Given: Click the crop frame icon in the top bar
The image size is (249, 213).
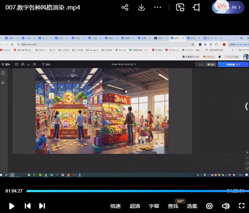Looking at the screenshot, I should (196, 7).
